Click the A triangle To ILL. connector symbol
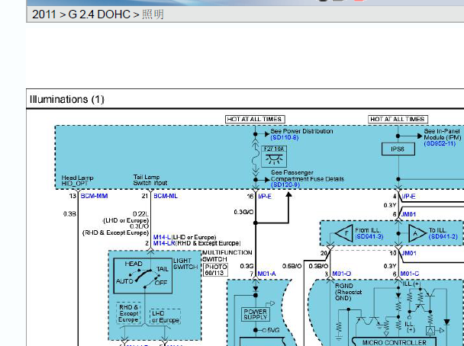Viewport: 464px width, 346px height. point(417,233)
